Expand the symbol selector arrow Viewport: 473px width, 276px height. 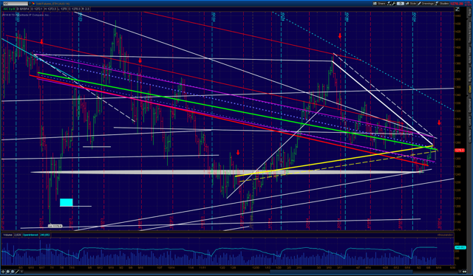point(30,4)
